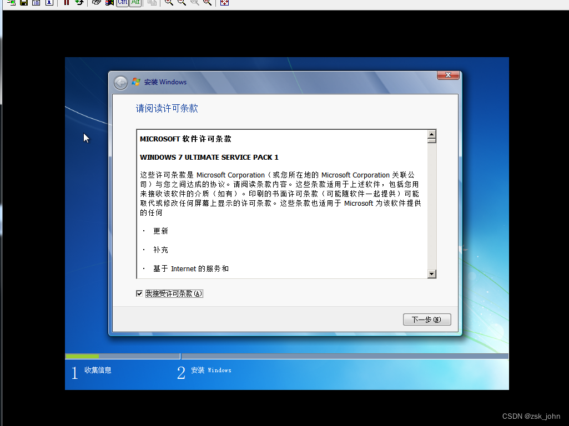Click the 安装 Windows title bar text
The height and width of the screenshot is (426, 569).
click(165, 82)
